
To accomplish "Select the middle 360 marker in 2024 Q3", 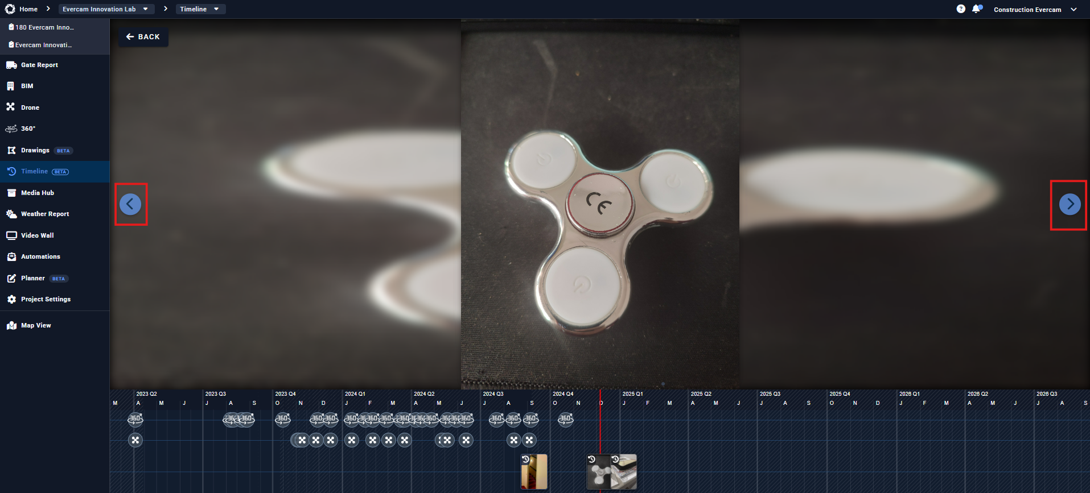I will click(x=513, y=419).
